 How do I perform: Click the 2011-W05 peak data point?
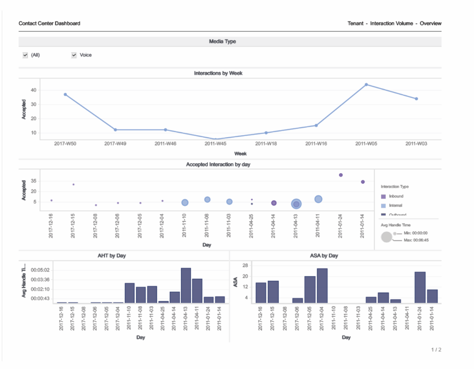click(366, 85)
